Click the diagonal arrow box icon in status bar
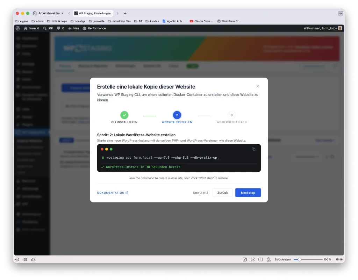This screenshot has width=358, height=280. tap(245, 259)
